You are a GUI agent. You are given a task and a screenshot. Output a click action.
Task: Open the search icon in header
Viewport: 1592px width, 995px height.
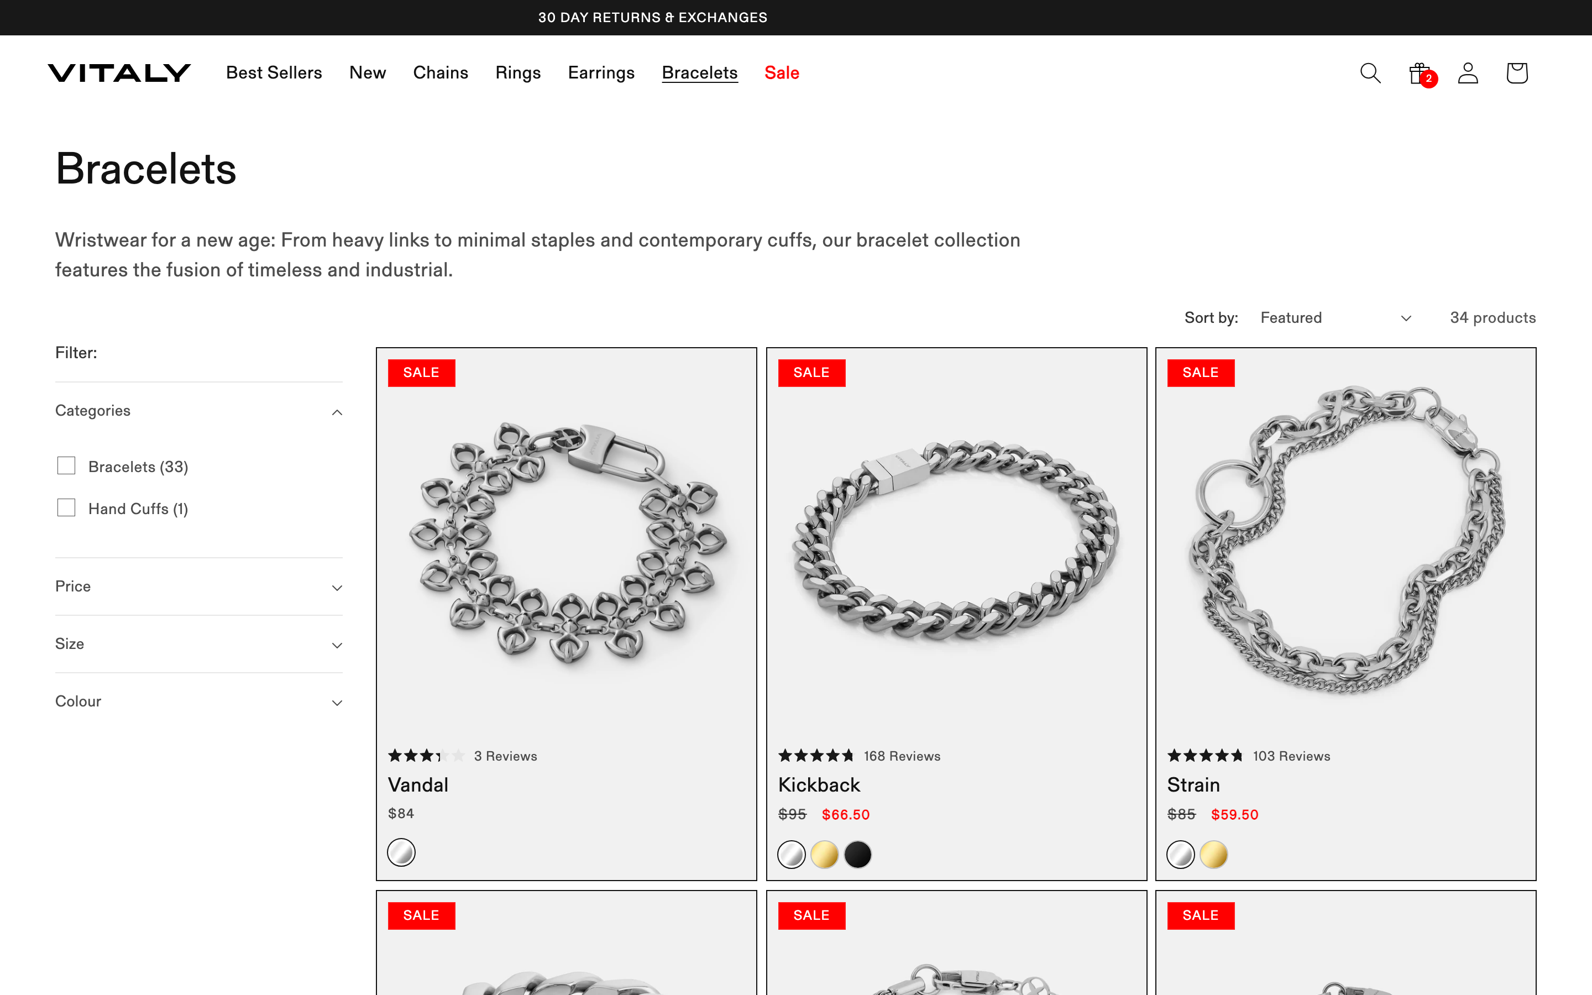pos(1370,73)
